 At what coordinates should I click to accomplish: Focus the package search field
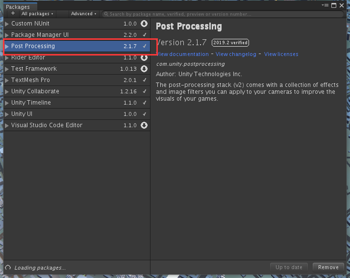coord(223,14)
